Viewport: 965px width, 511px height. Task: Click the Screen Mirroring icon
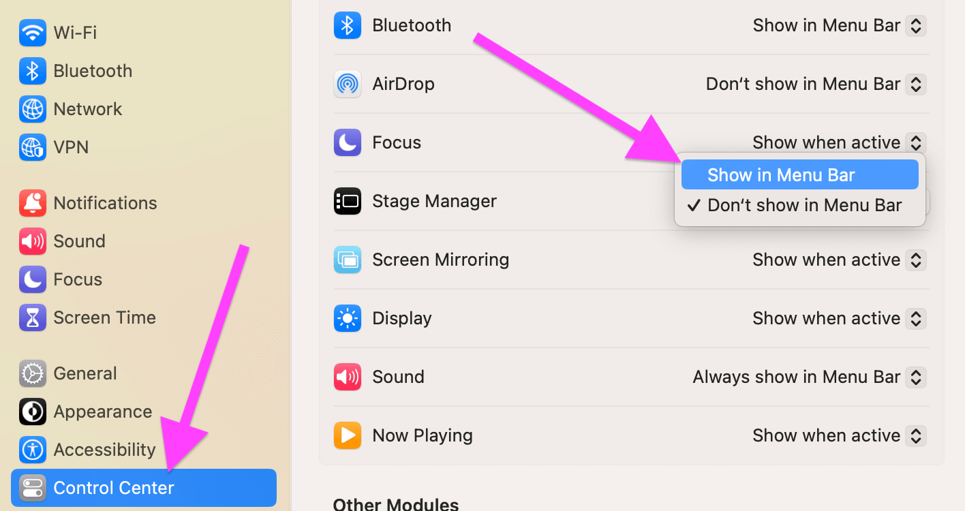pos(347,260)
